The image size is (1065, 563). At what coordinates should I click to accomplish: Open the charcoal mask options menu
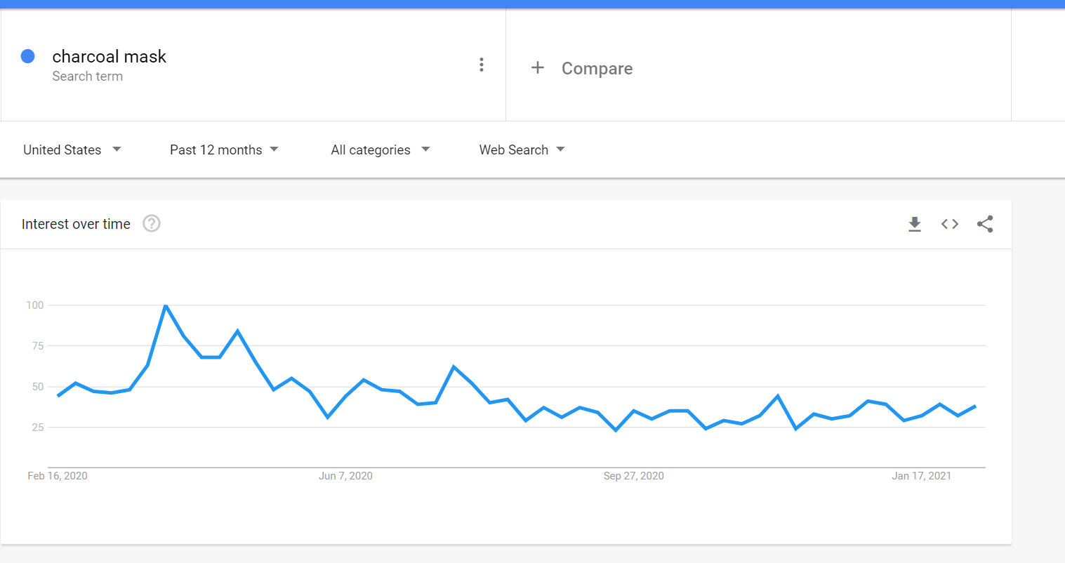tap(482, 65)
